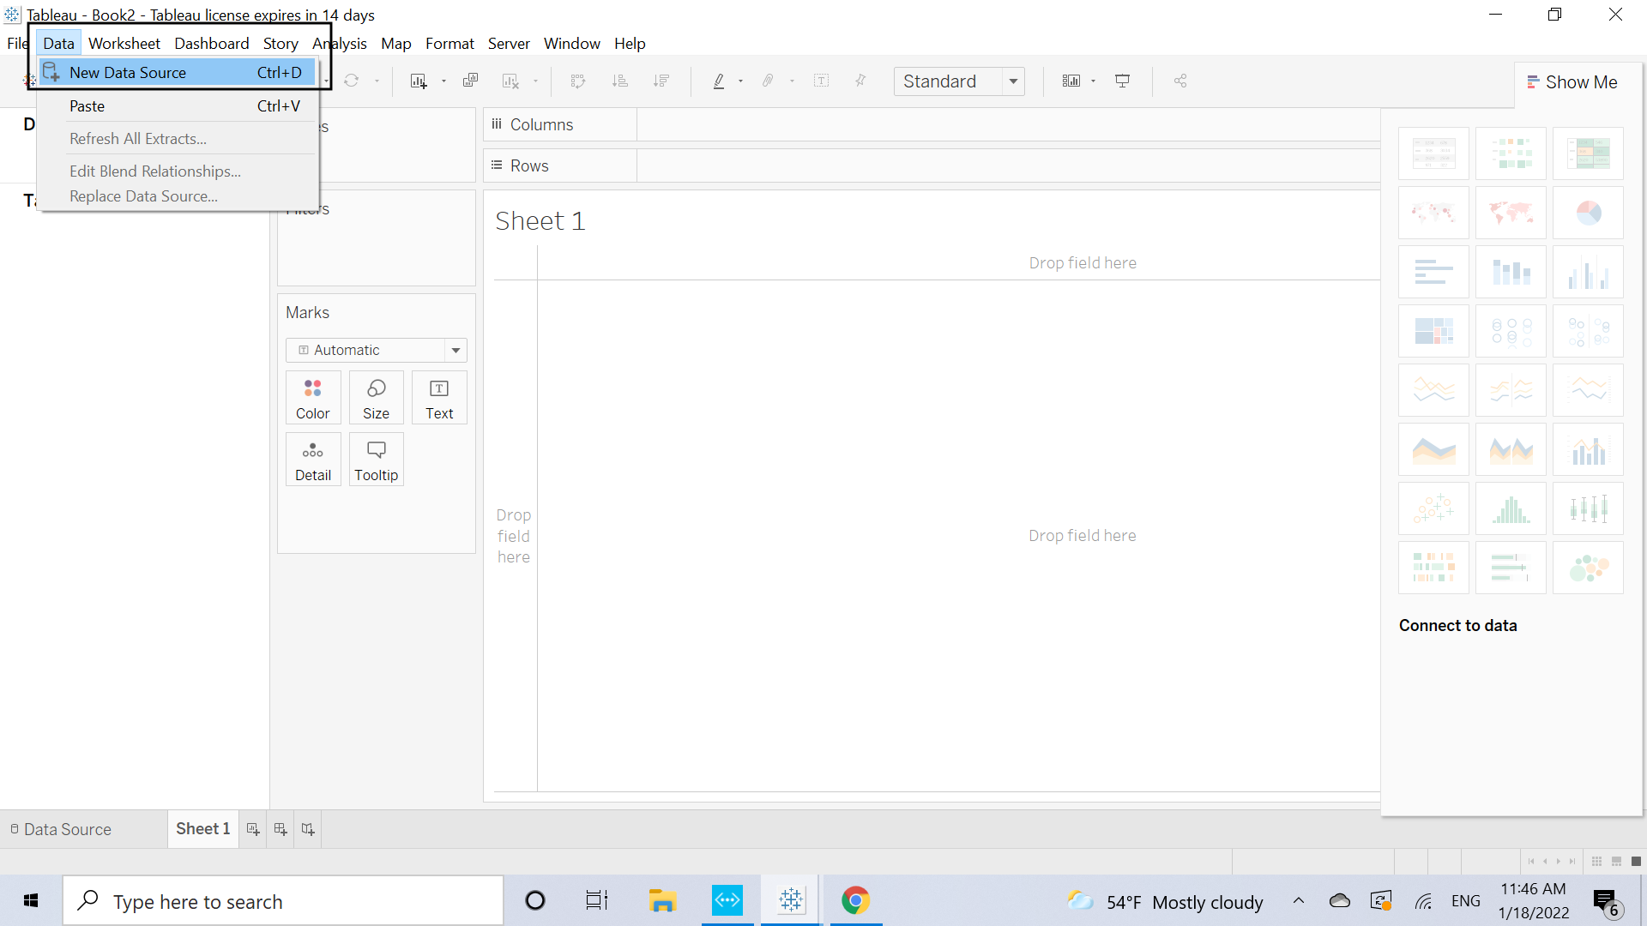Viewport: 1647px width, 926px height.
Task: Toggle the Show Me panel button
Action: [x=1572, y=82]
